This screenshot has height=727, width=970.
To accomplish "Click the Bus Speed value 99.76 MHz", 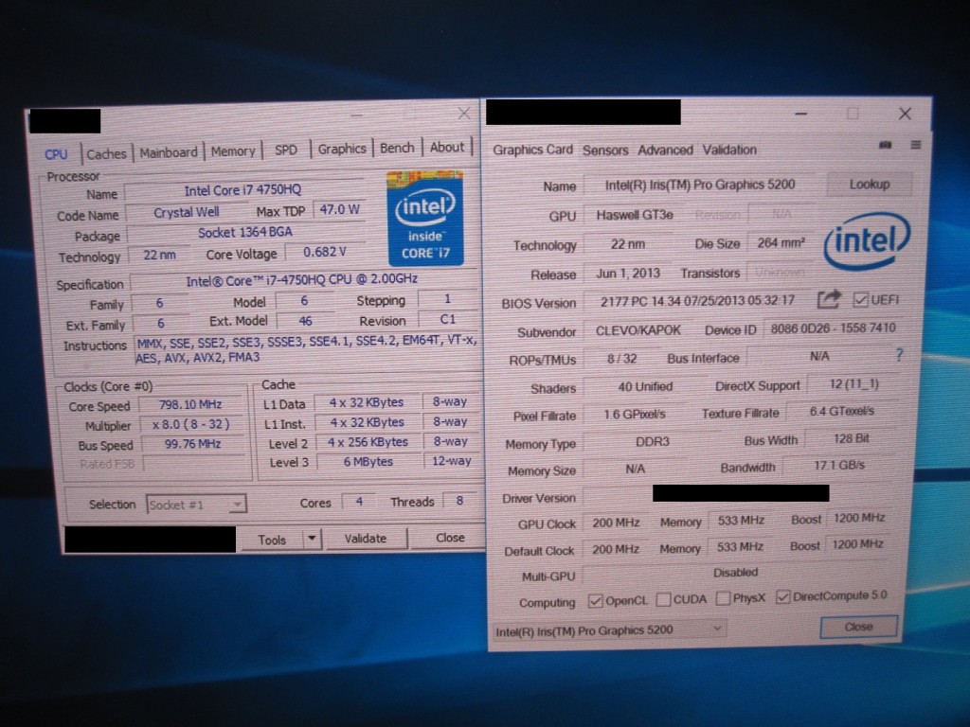I will coord(192,444).
